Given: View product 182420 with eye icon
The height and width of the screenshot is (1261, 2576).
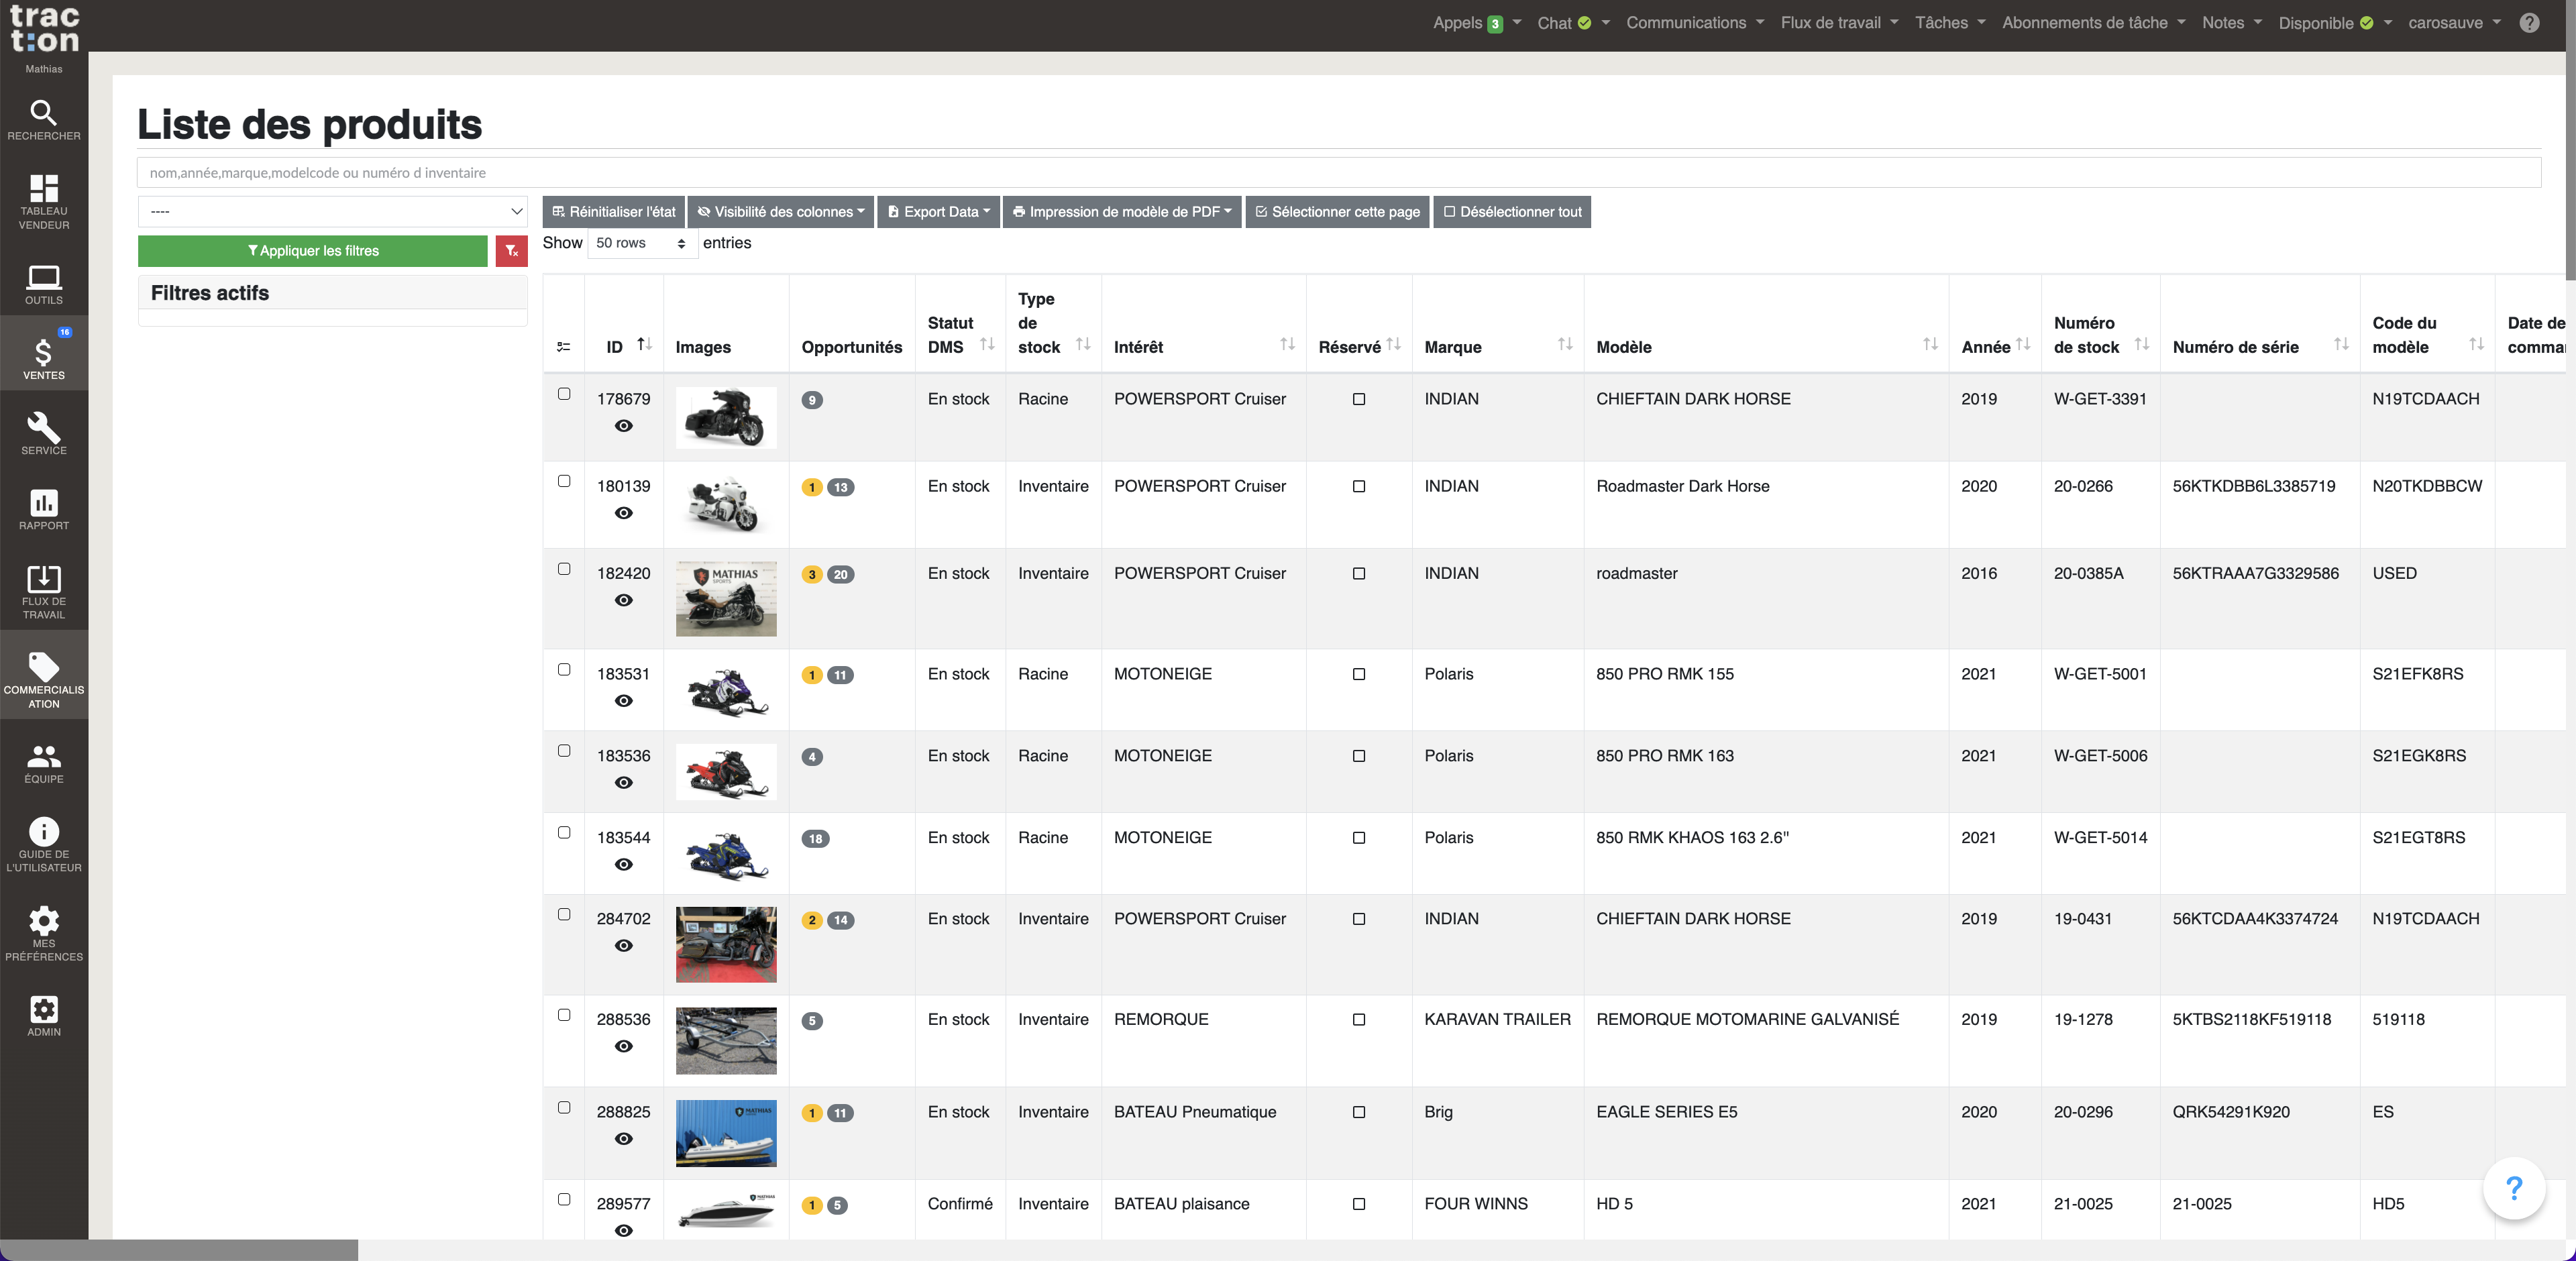Looking at the screenshot, I should coord(623,600).
